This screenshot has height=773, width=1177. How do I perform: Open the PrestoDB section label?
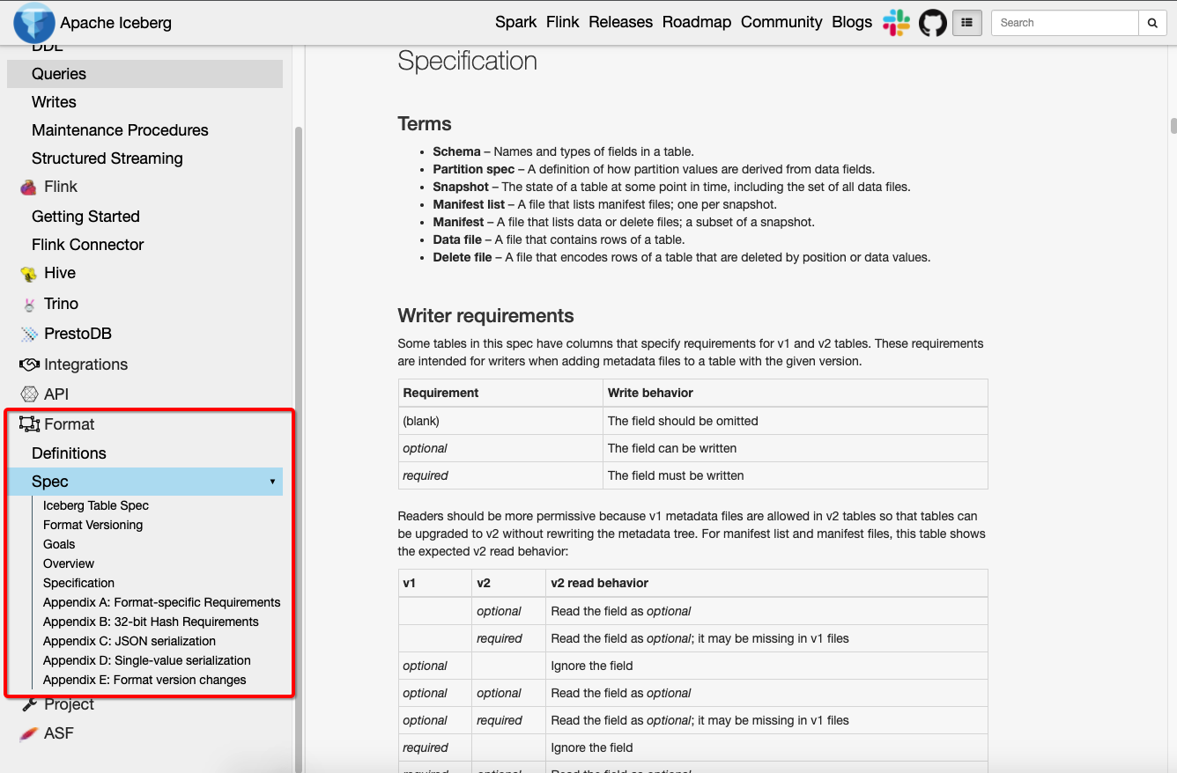coord(78,334)
